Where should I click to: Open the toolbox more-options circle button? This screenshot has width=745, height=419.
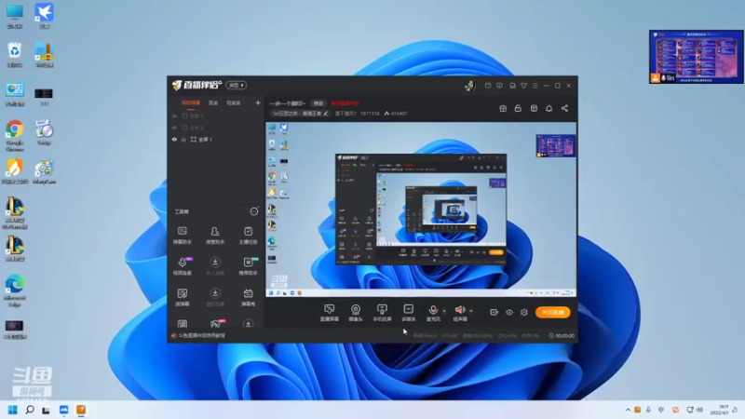pos(254,211)
